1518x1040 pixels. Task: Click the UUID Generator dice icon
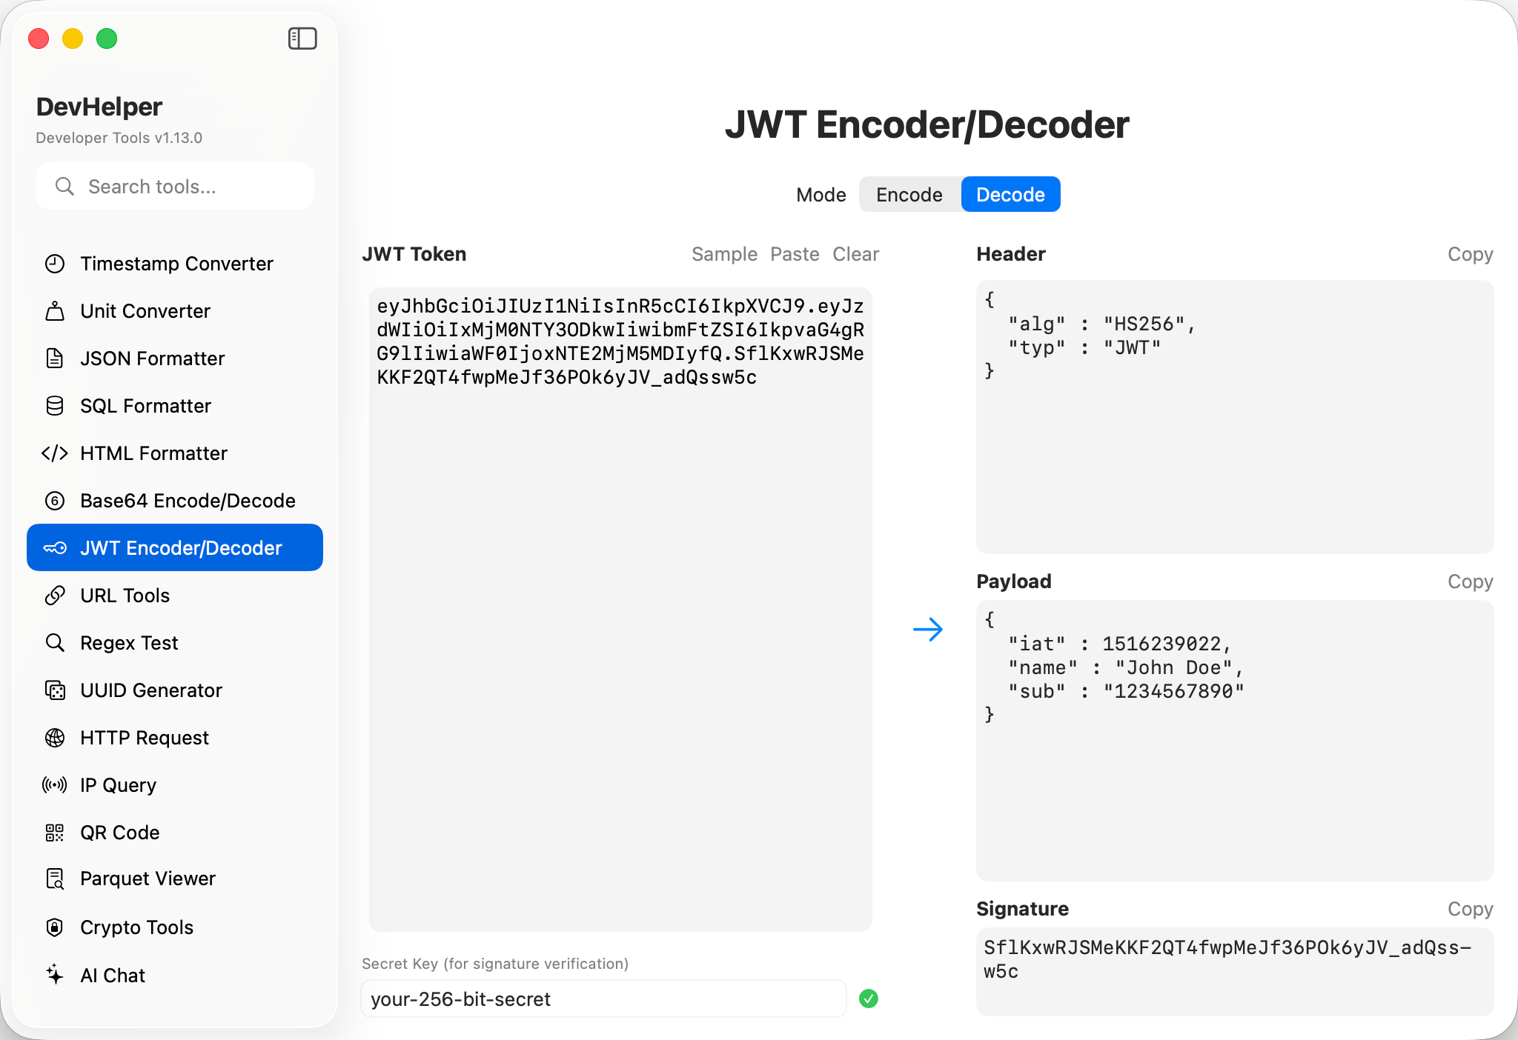pyautogui.click(x=55, y=690)
